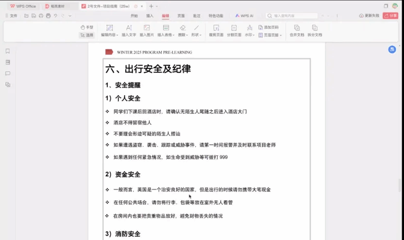This screenshot has height=240, width=404.
Task: Switch to the 插入 ribbon tab
Action: pyautogui.click(x=150, y=16)
